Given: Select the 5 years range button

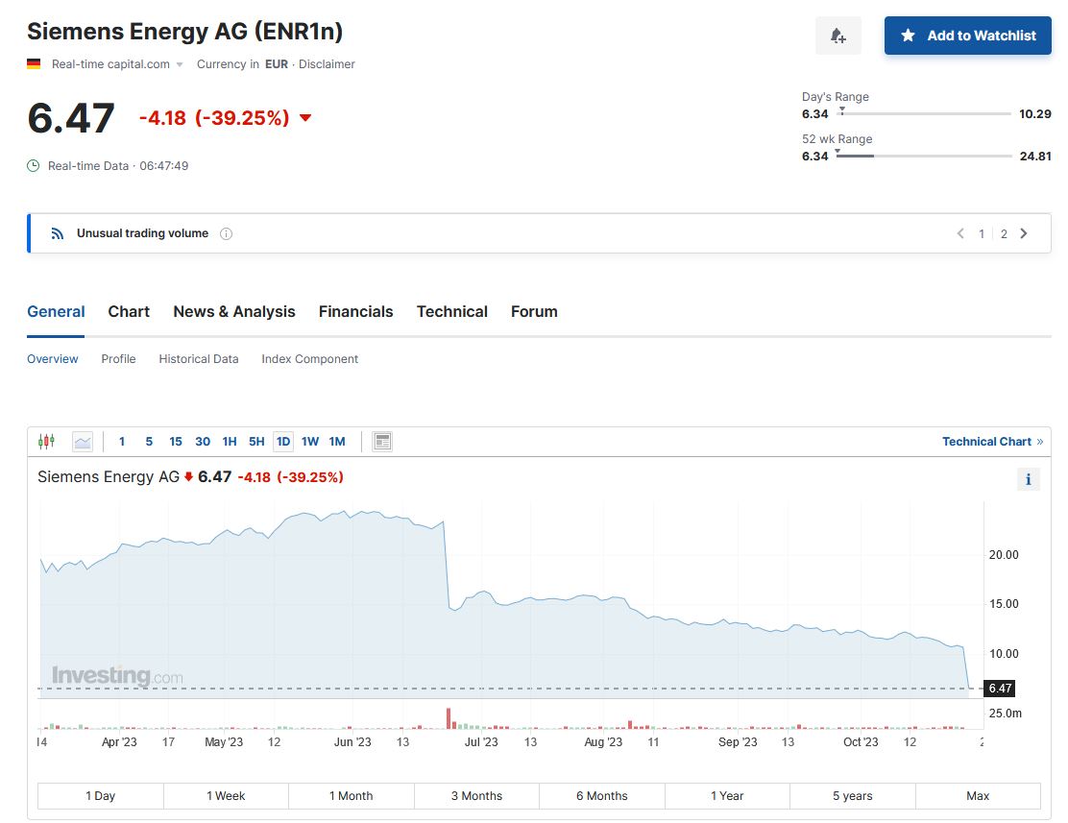Looking at the screenshot, I should tap(852, 795).
